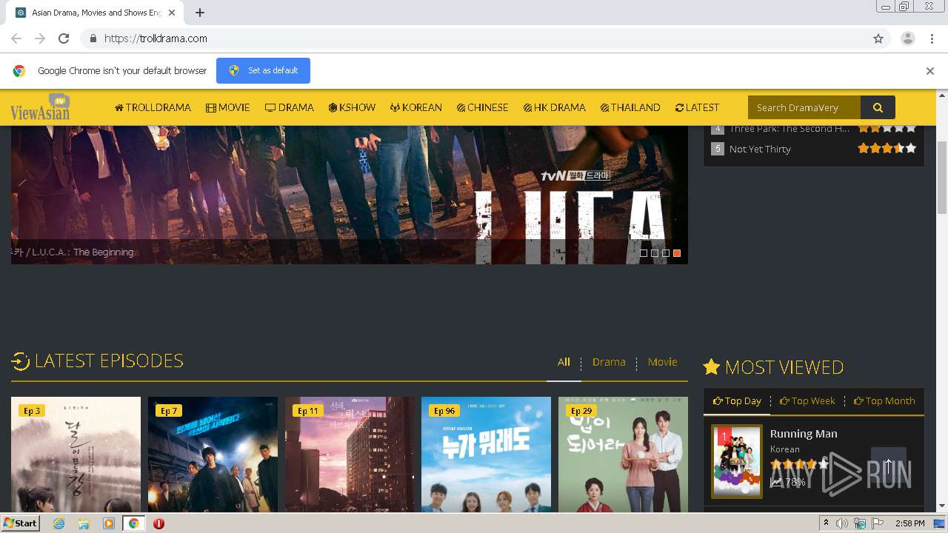Click the ViewAsian TV logo

(x=41, y=108)
